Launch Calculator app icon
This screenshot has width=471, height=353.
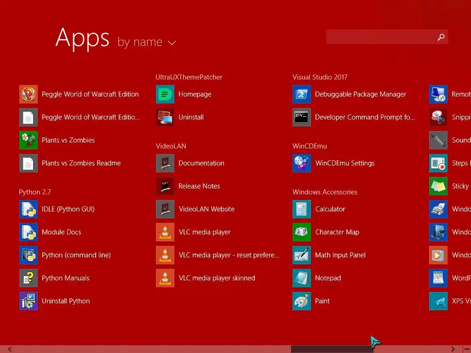302,209
